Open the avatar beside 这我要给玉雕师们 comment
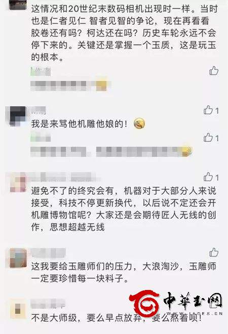This screenshot has height=334, width=228. coord(18,258)
